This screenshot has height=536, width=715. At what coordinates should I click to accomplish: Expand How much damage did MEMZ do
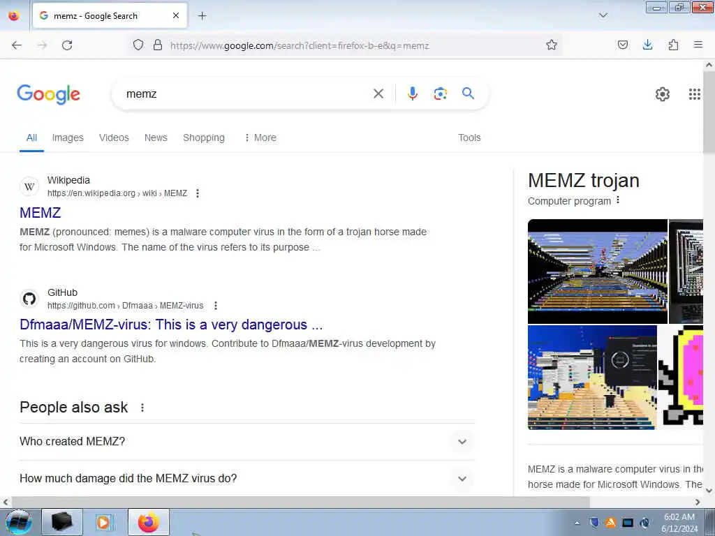point(247,479)
